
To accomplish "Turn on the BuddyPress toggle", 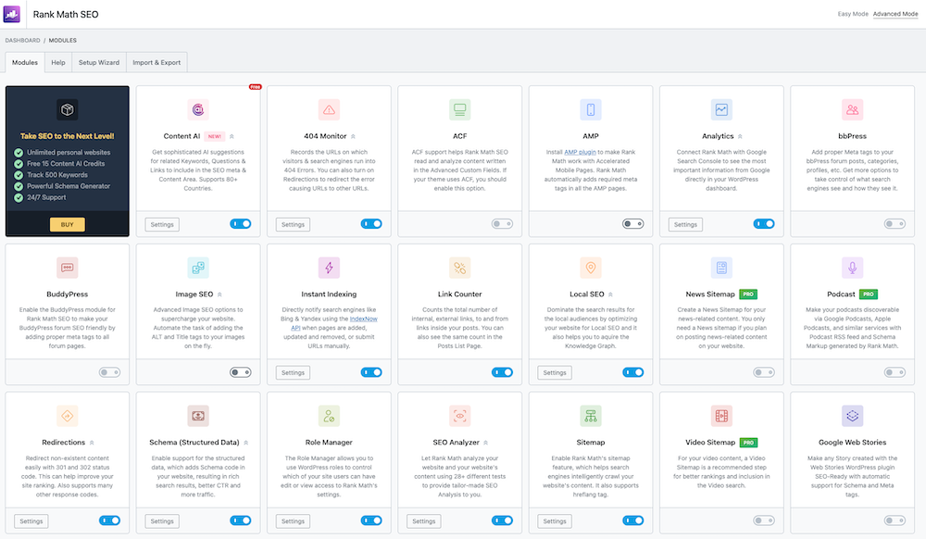I will pyautogui.click(x=110, y=372).
